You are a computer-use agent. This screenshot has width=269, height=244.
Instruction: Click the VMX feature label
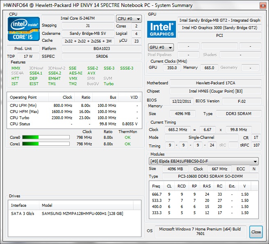[73, 79]
